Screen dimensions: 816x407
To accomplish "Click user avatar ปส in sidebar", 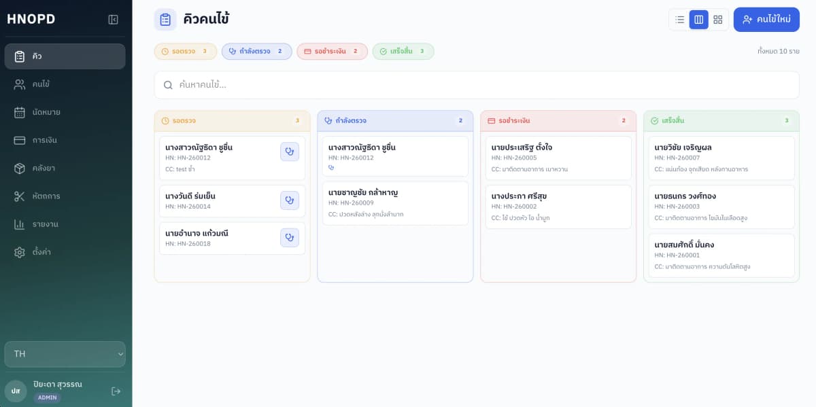I will [16, 391].
